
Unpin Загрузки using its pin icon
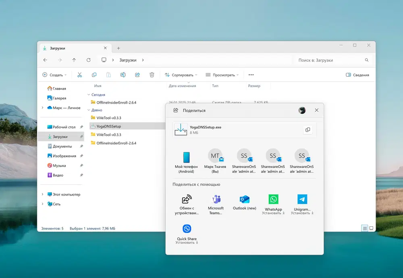81,137
